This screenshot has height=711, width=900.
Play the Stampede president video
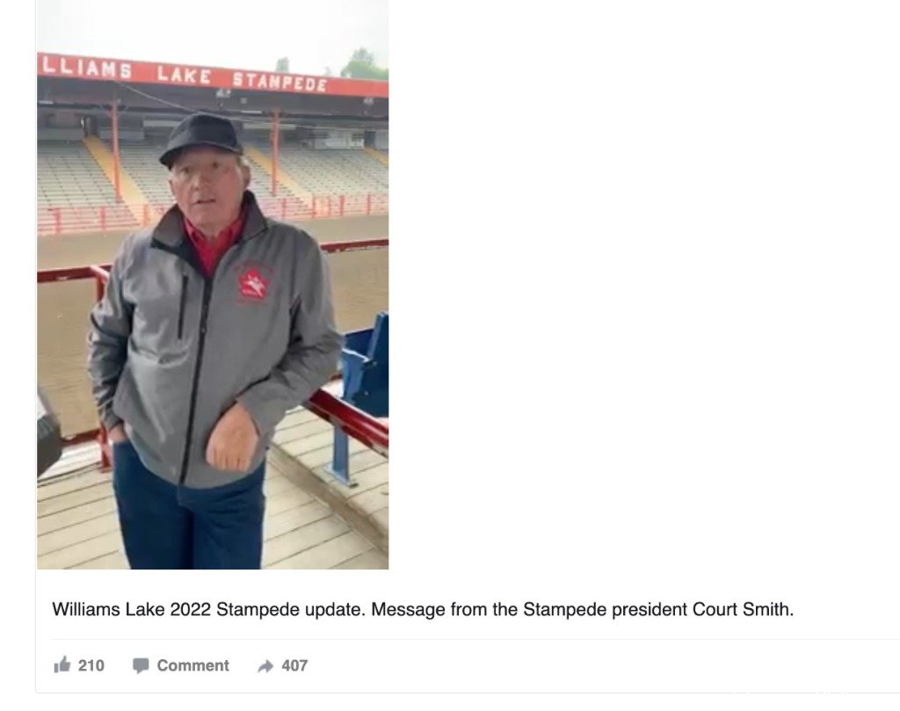213,285
